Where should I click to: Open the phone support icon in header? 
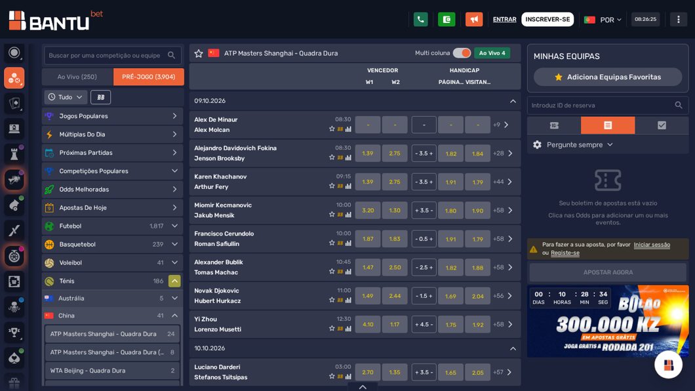(420, 20)
